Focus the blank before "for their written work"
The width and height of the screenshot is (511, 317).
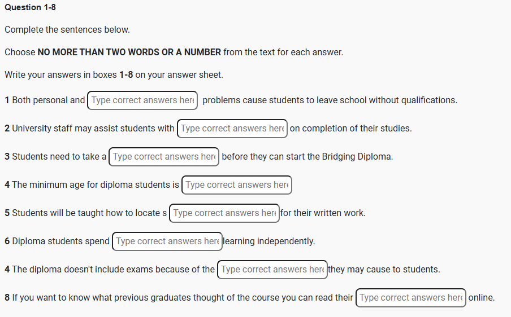pyautogui.click(x=224, y=213)
